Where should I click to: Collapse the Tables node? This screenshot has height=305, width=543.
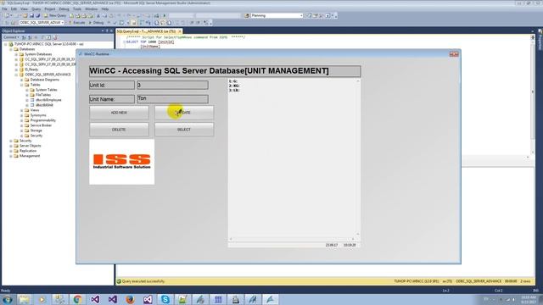[22, 85]
